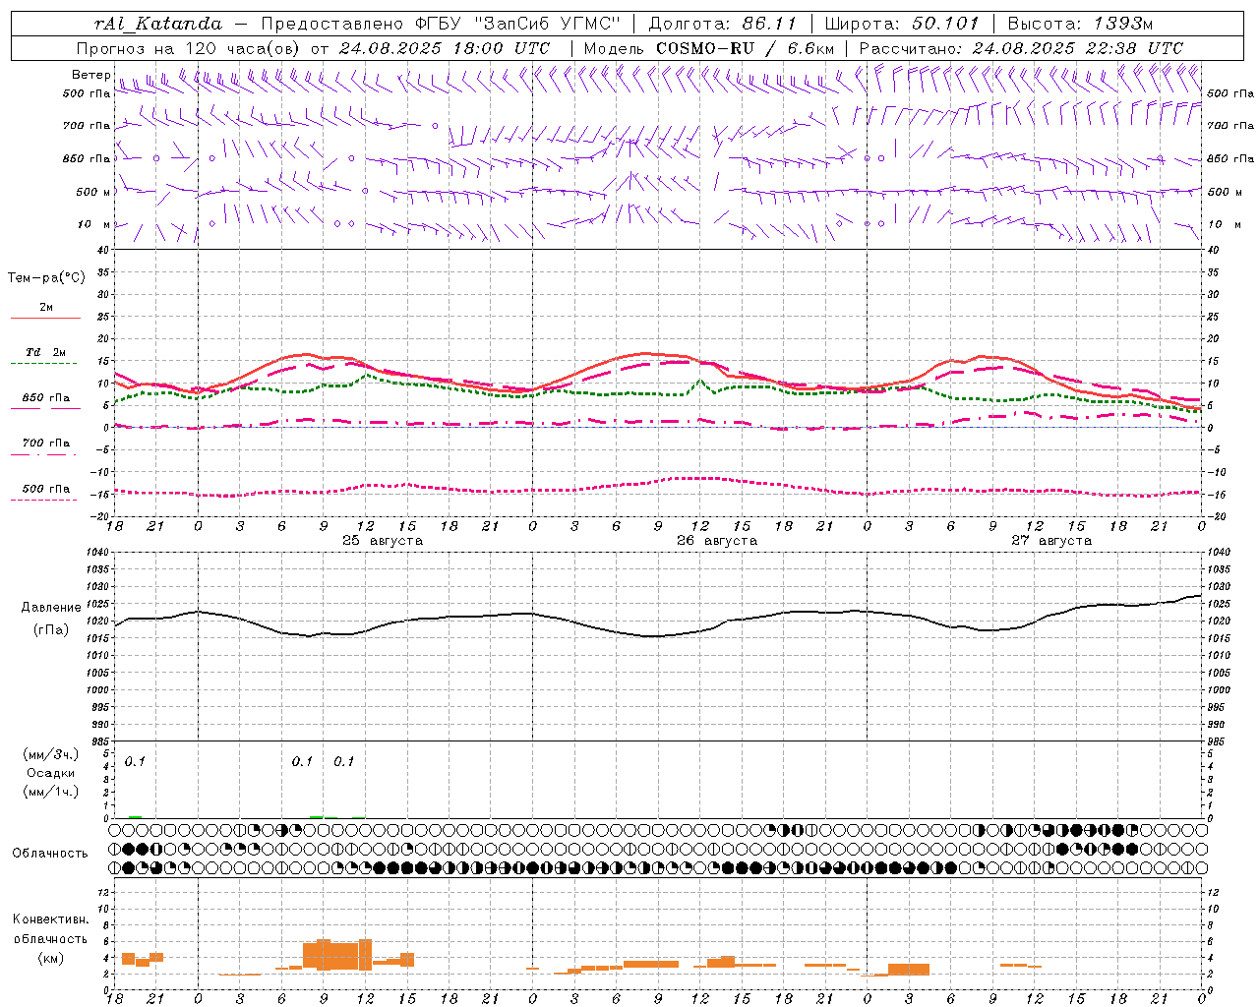The image size is (1259, 1007).
Task: Click the (мм/1ч.) precipitation unit label
Action: pyautogui.click(x=50, y=792)
